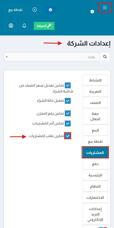Uncheck تمكين أمر المشتريات checkbox

(x=68, y=124)
